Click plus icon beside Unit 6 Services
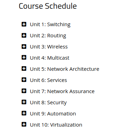126x136 pixels. tap(24, 80)
